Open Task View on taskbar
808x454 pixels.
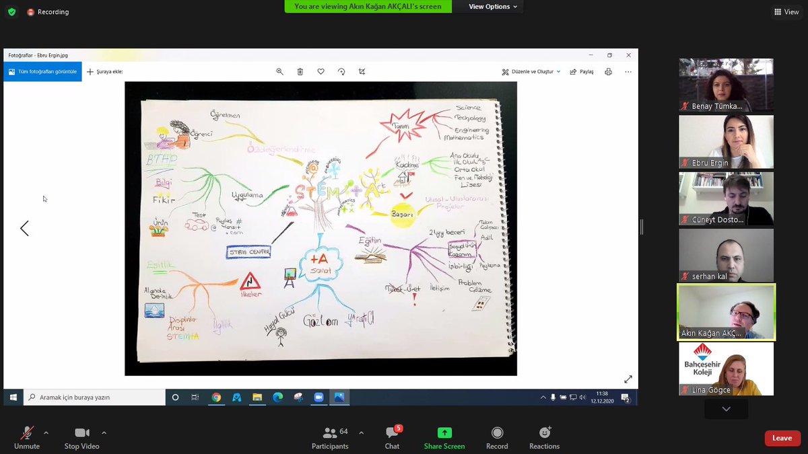pyautogui.click(x=195, y=398)
